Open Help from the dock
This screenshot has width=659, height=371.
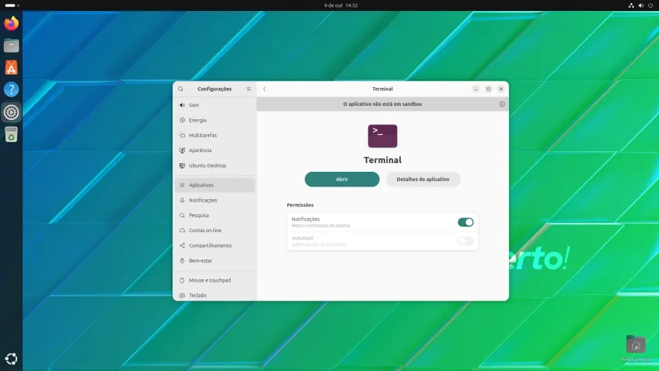click(11, 89)
